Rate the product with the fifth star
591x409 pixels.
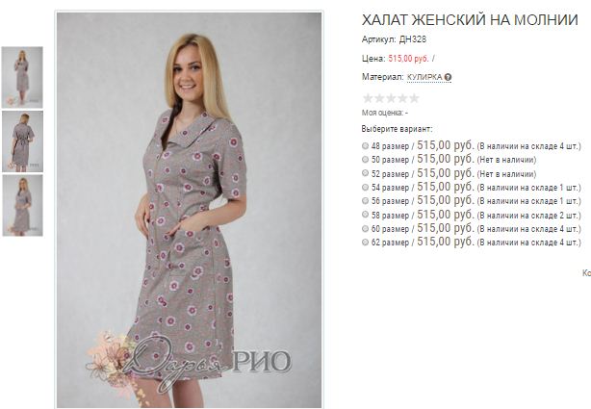click(x=414, y=98)
